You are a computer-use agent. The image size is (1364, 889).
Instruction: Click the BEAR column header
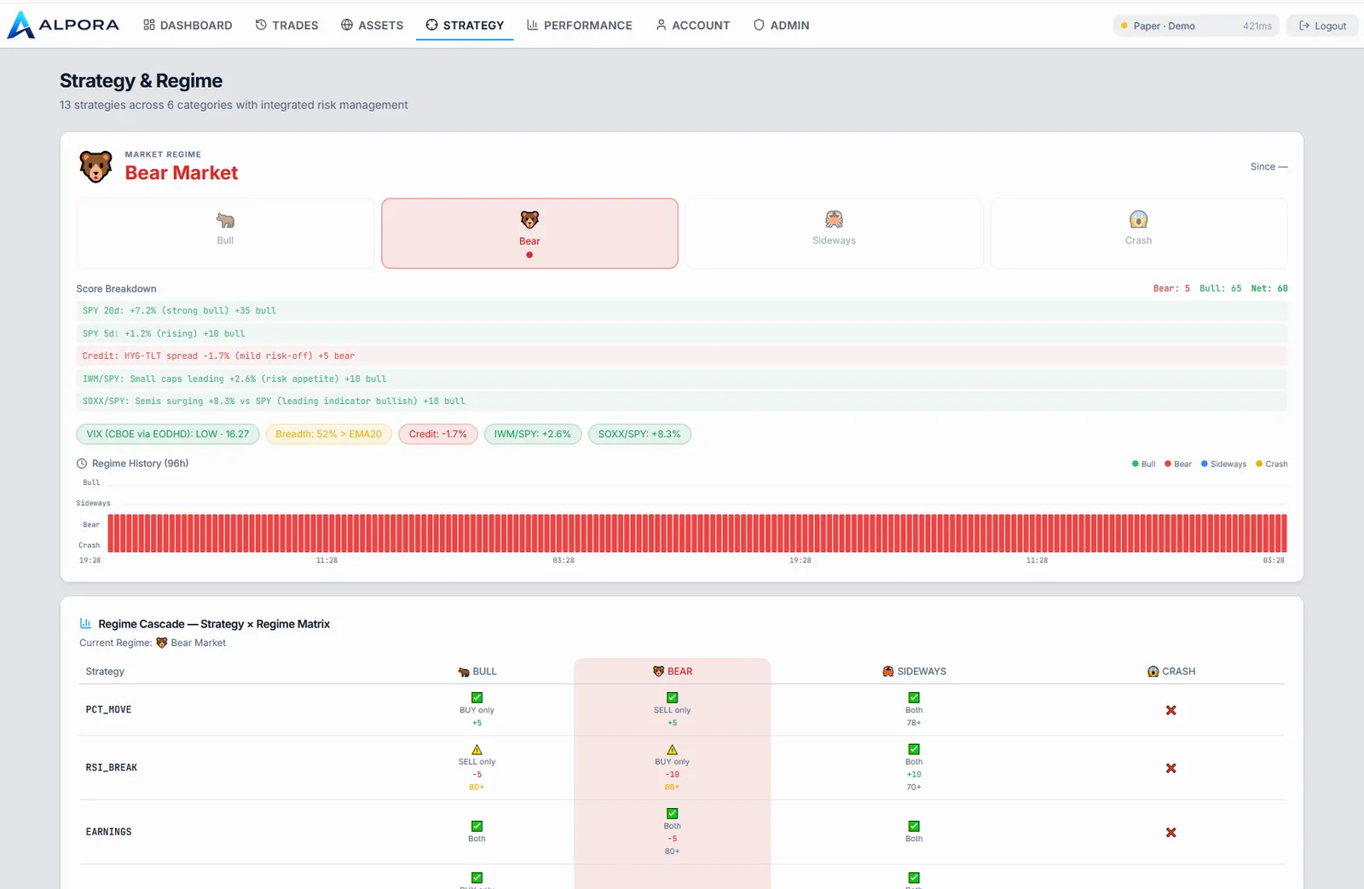click(672, 672)
